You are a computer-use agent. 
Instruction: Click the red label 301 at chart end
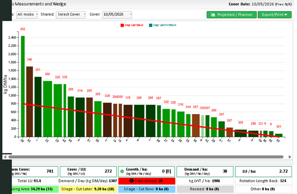[279, 126]
